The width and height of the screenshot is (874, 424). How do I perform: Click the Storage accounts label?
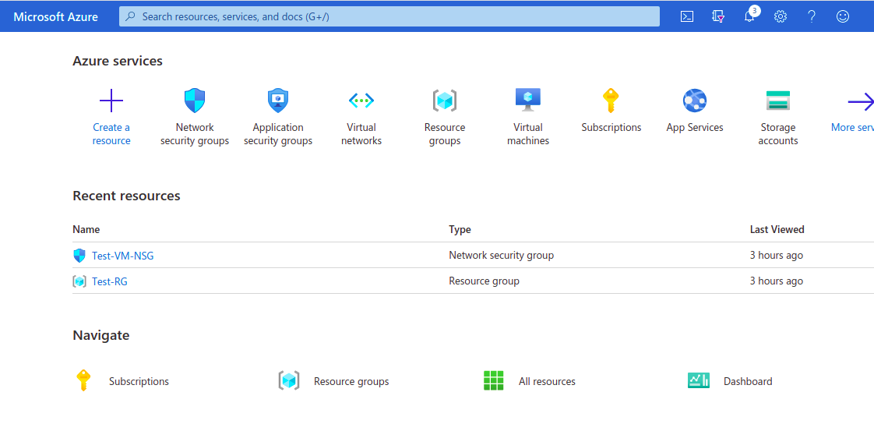click(x=778, y=134)
